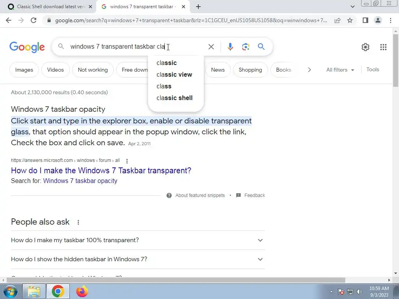Click the horizontal scrollbar thumb
Image resolution: width=399 pixels, height=299 pixels.
click(176, 280)
